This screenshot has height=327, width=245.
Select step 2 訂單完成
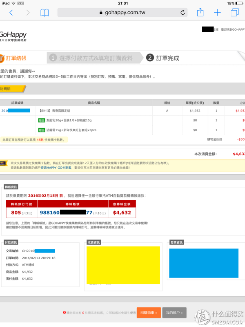163,58
